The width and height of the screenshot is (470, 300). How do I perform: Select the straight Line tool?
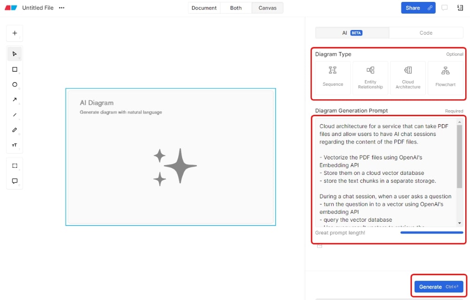[15, 115]
